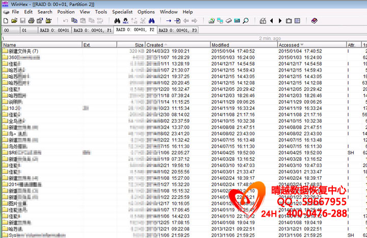Click the New file icon in toolbar
367x238 pixels.
6,21
